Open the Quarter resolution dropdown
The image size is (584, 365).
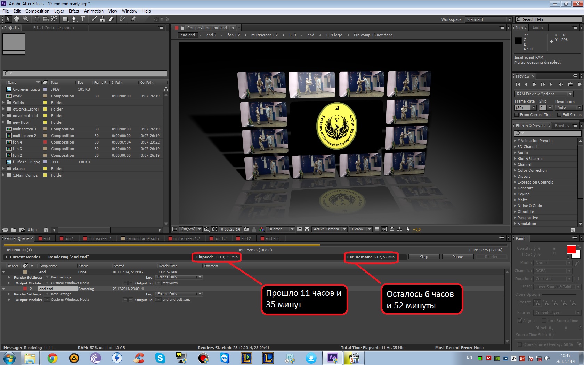click(x=281, y=229)
